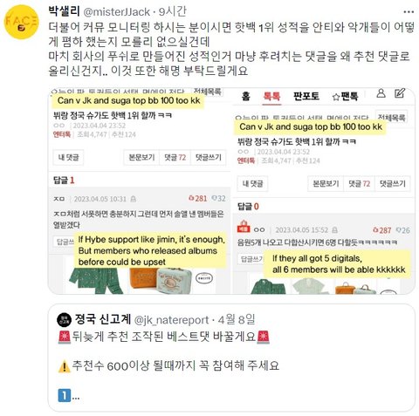Click the right 전체목록 button
The width and height of the screenshot is (419, 416).
(391, 118)
